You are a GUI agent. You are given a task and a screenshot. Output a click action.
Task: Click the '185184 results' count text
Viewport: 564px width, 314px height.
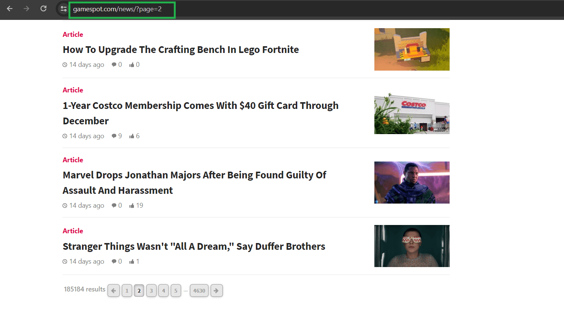click(85, 289)
